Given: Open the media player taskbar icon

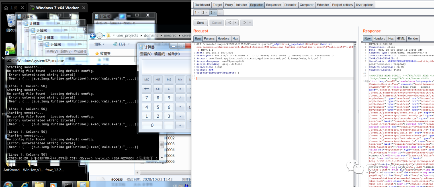Looking at the screenshot, I should [53, 185].
